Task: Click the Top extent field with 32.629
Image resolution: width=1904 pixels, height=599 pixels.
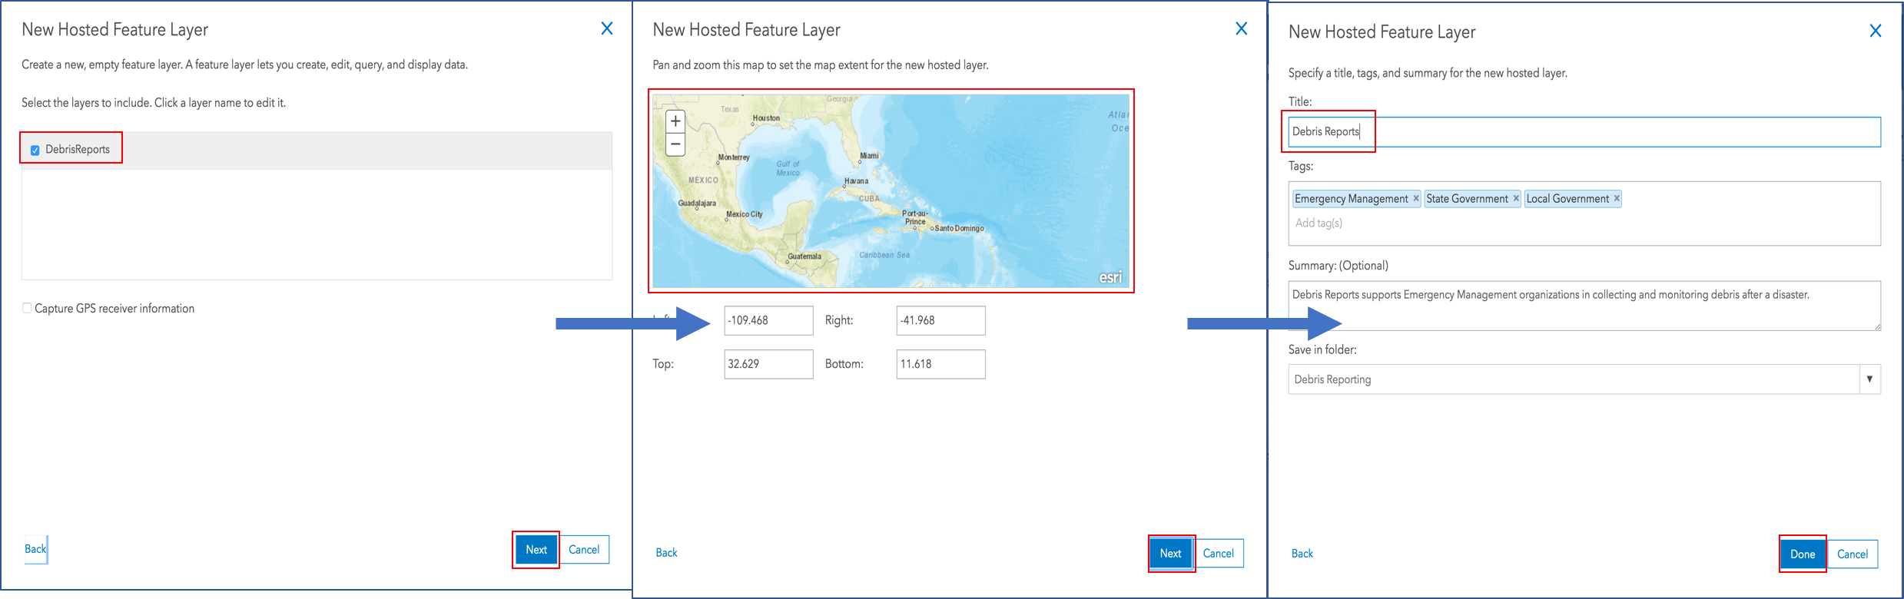Action: (768, 364)
